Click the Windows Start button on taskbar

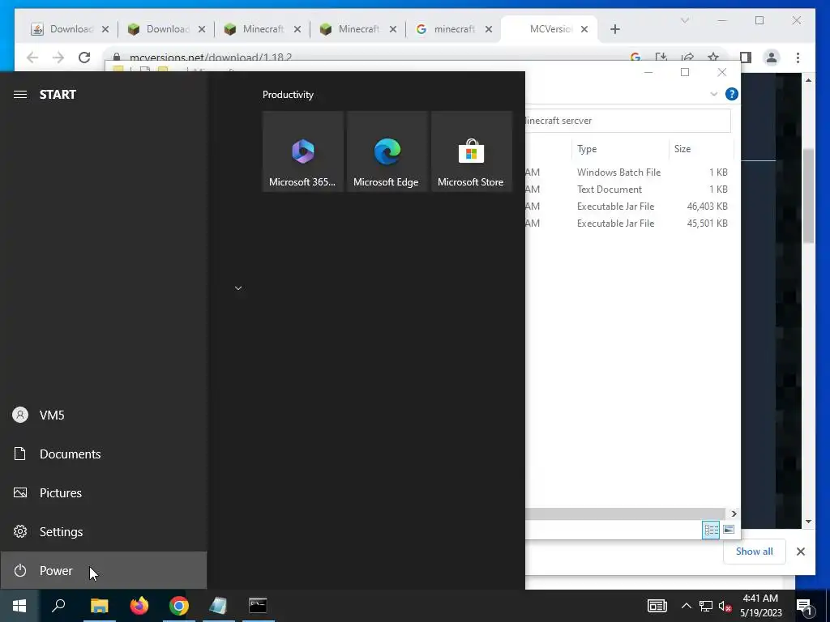click(x=19, y=606)
